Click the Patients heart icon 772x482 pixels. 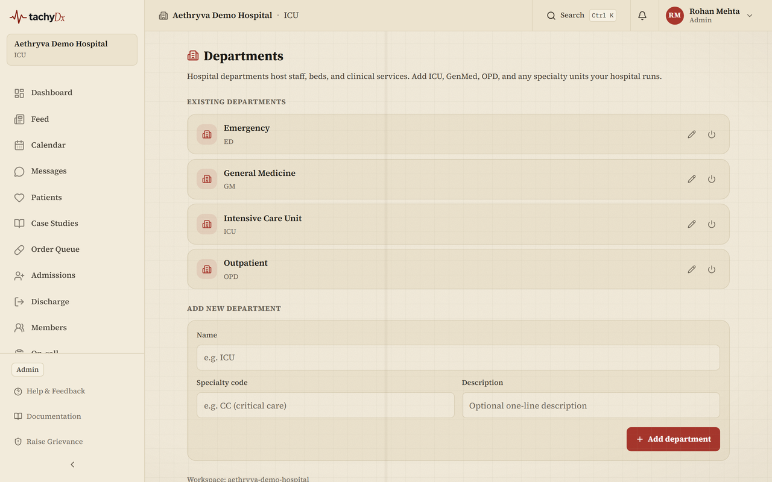click(x=19, y=198)
